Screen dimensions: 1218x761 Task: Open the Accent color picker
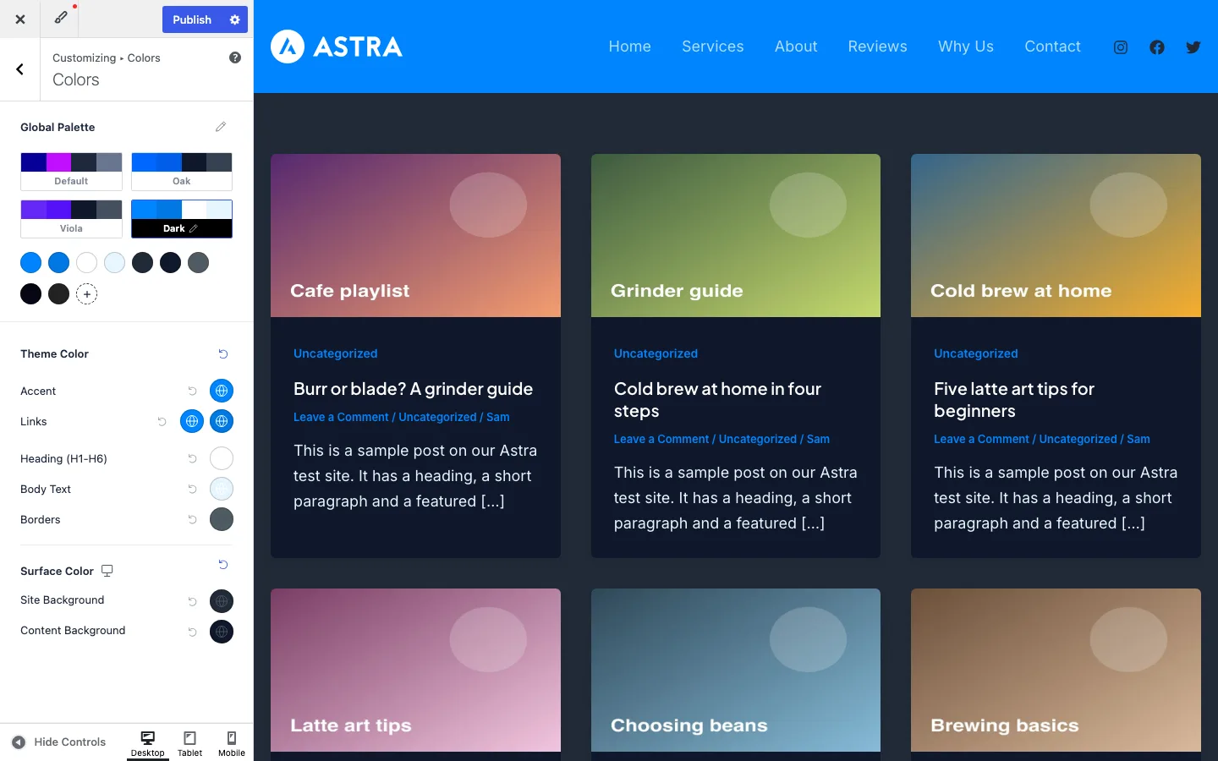pos(222,391)
